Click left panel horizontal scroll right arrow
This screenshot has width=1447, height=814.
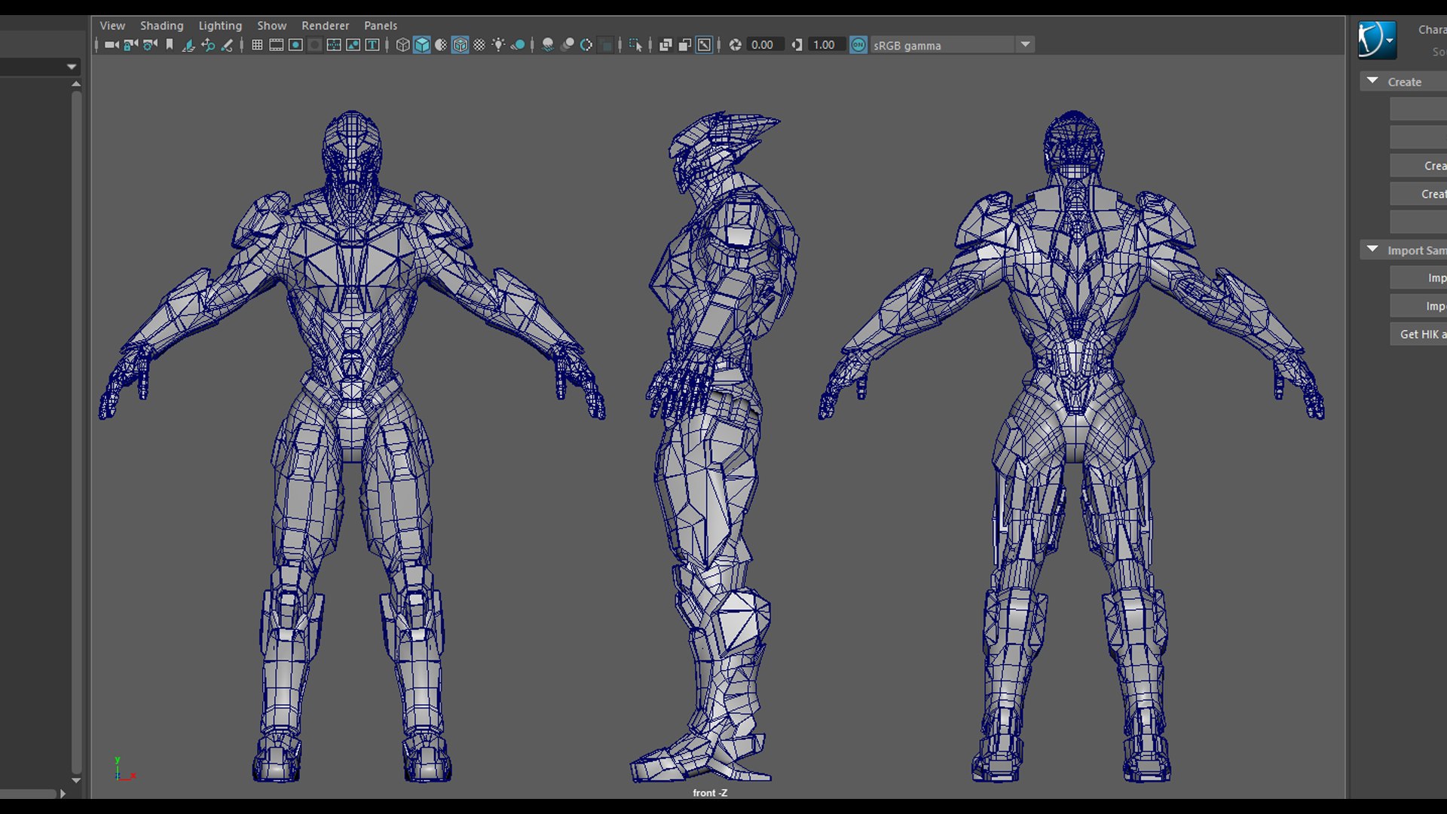(x=63, y=793)
